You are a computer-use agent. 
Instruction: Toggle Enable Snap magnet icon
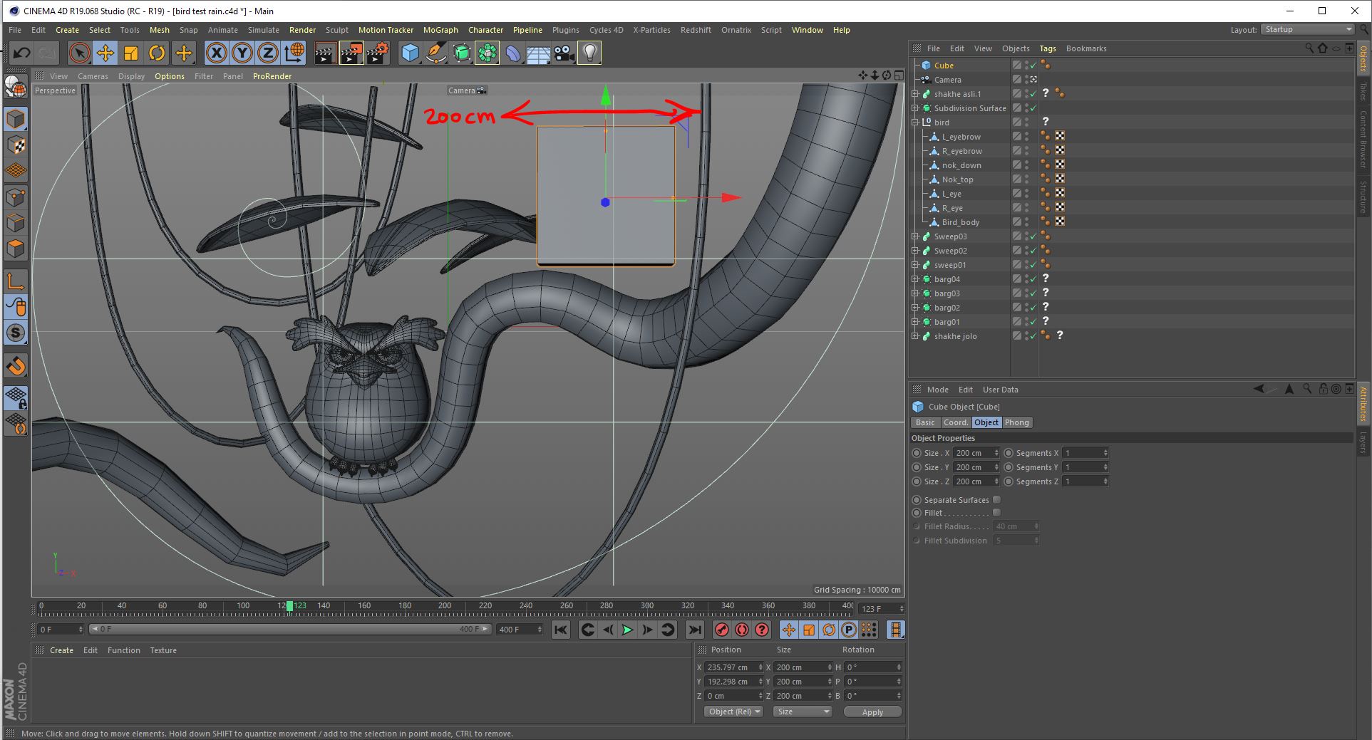[x=16, y=365]
